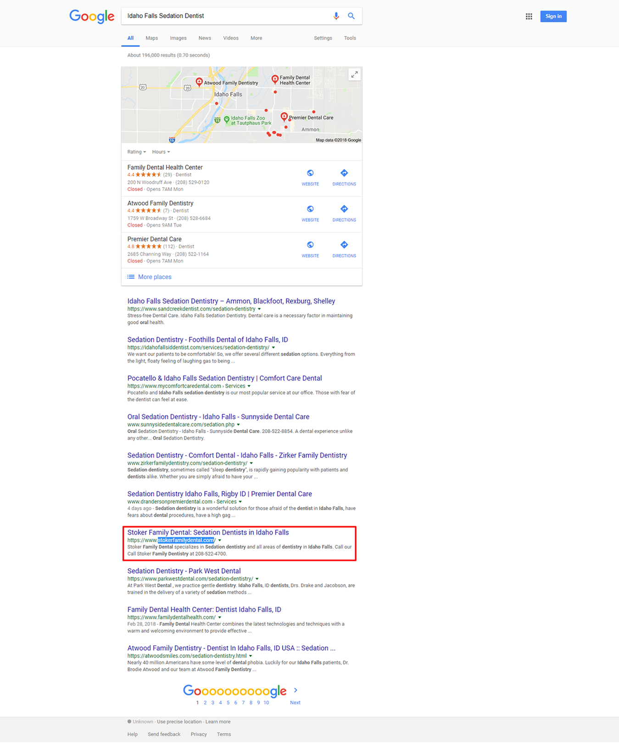Open the Hours filter dropdown
The width and height of the screenshot is (619, 745).
point(161,152)
